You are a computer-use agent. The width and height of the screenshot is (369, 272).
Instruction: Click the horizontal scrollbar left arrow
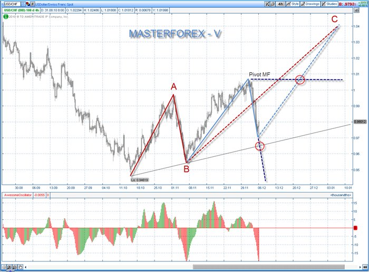[x=25, y=267]
